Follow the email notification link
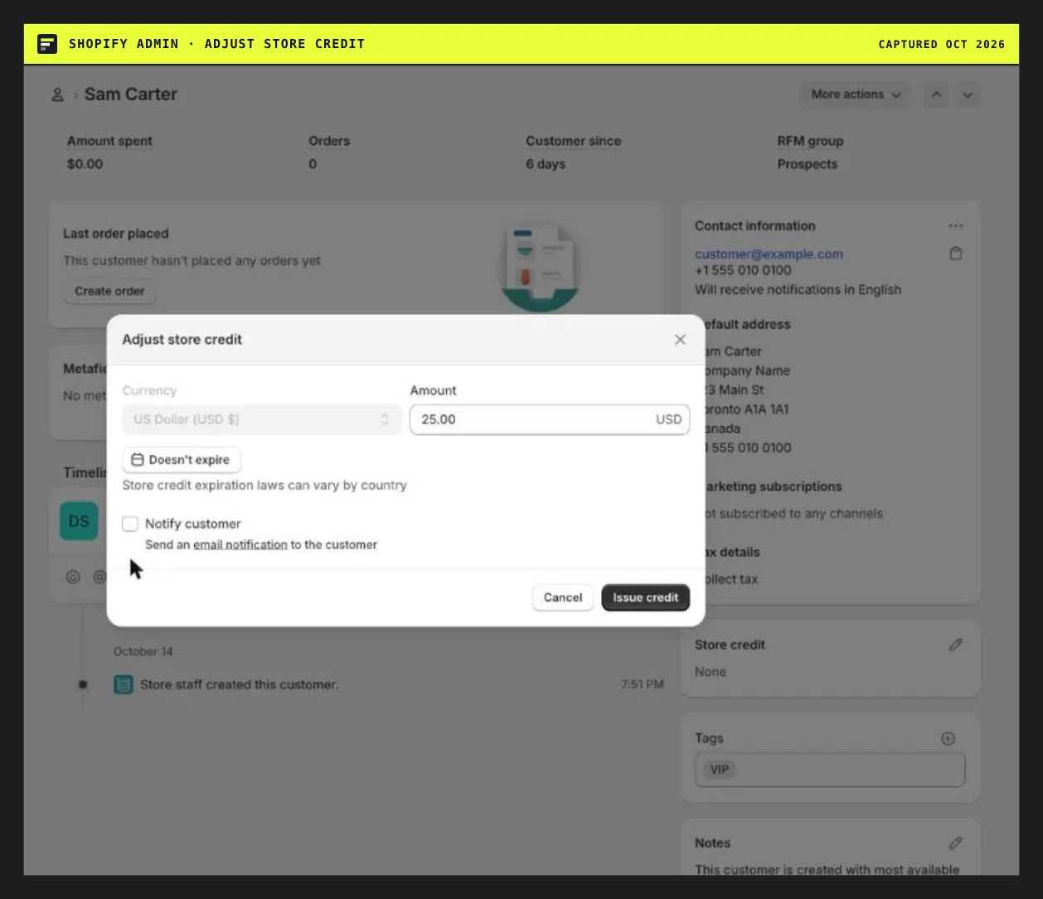 tap(240, 544)
